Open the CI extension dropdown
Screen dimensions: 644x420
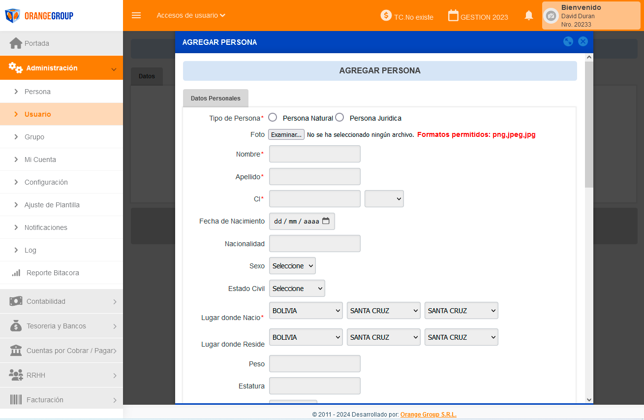(x=384, y=198)
